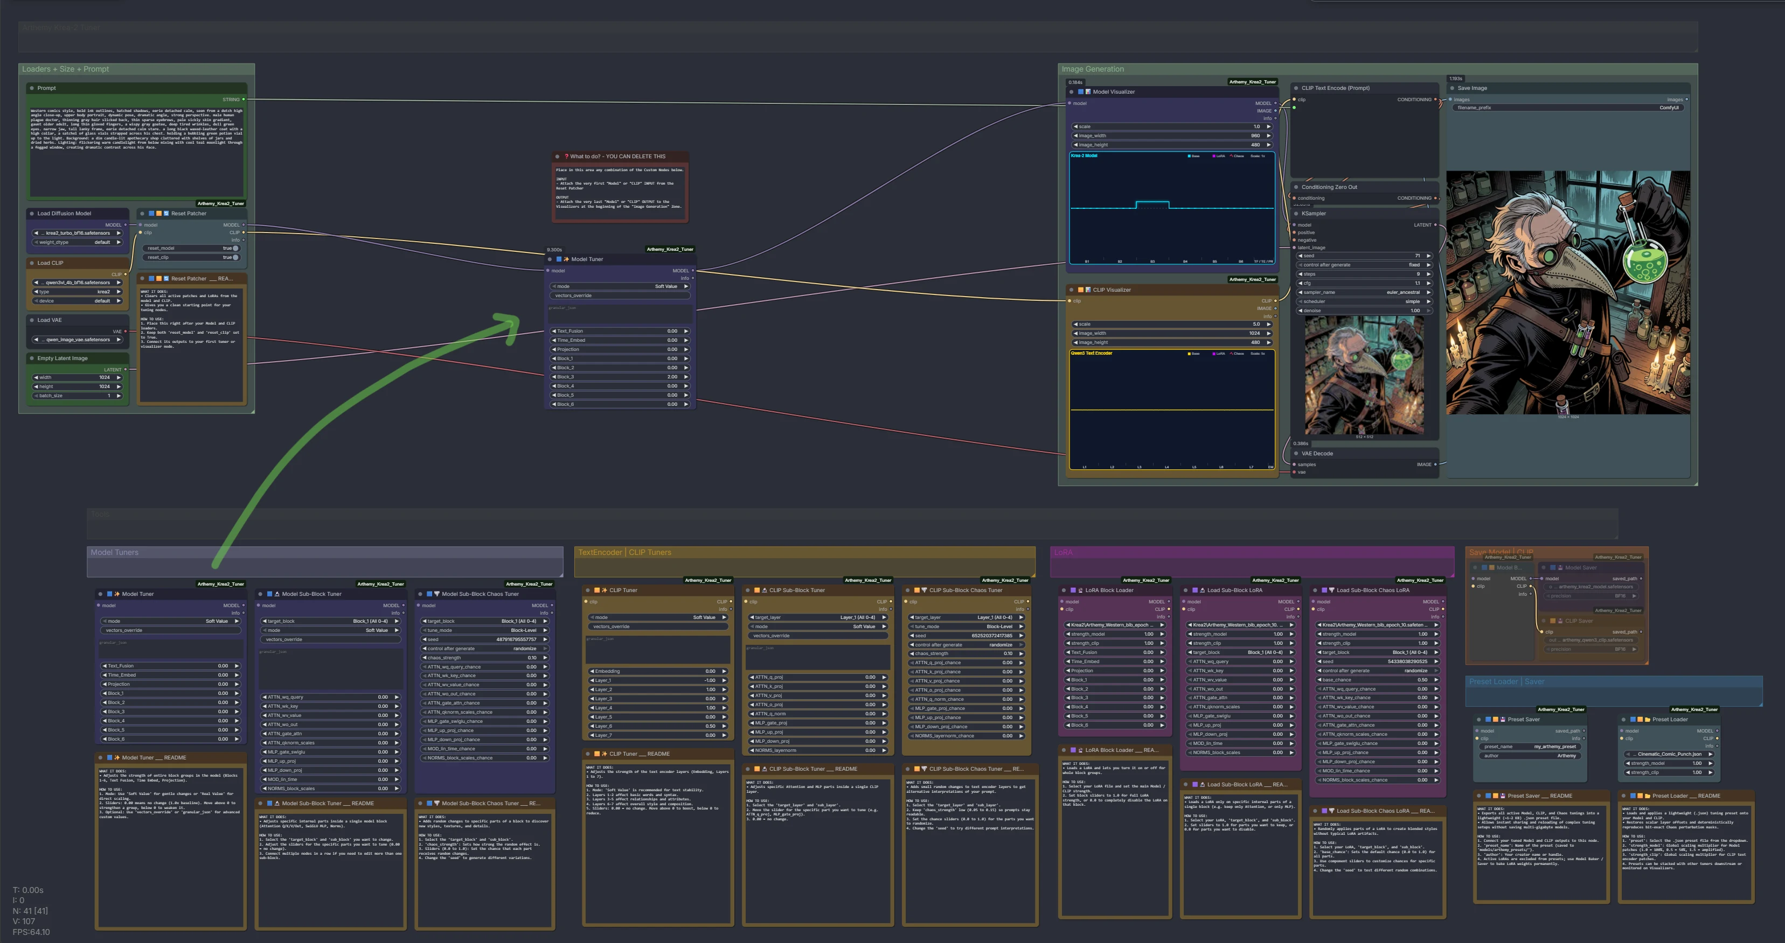Viewport: 1785px width, 943px height.
Task: Increase the batch_size value
Action: pyautogui.click(x=119, y=396)
